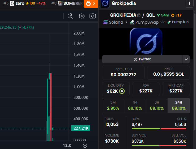This screenshot has width=196, height=149.
Task: Open the chart quick search lightning icon
Action: point(70,16)
